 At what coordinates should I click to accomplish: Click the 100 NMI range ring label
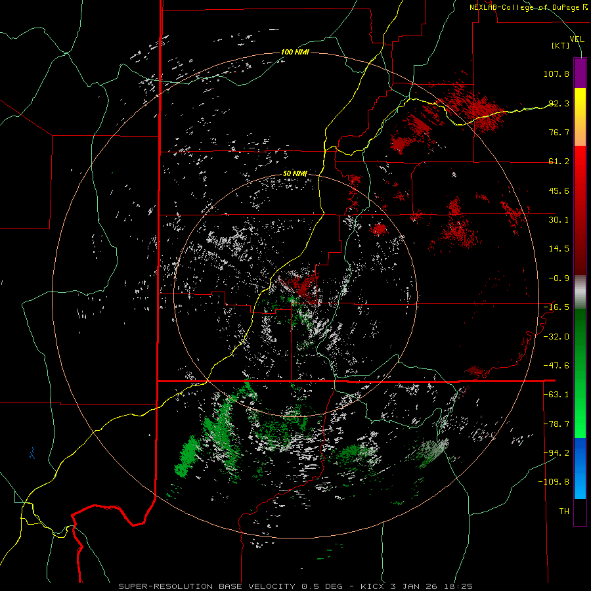tap(295, 52)
